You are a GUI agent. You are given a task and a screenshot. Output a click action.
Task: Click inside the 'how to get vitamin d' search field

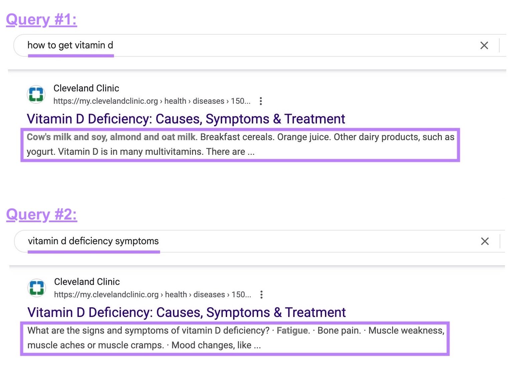tap(71, 45)
